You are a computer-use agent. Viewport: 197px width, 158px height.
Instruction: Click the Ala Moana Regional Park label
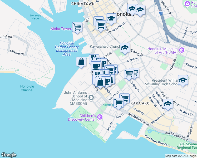point(187,146)
